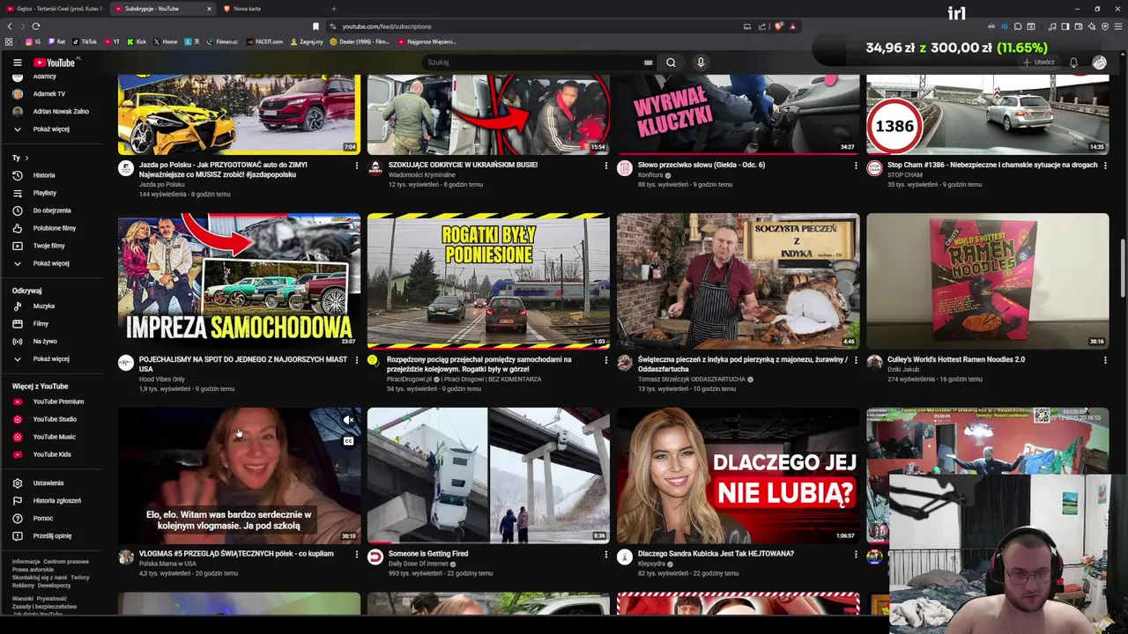The width and height of the screenshot is (1128, 634).
Task: Open Polska Mama w USA channel link
Action: click(x=167, y=564)
